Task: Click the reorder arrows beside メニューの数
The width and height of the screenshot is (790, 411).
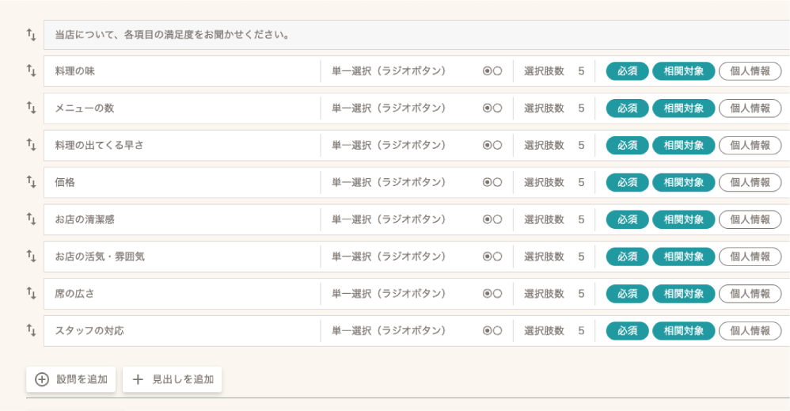Action: click(31, 108)
